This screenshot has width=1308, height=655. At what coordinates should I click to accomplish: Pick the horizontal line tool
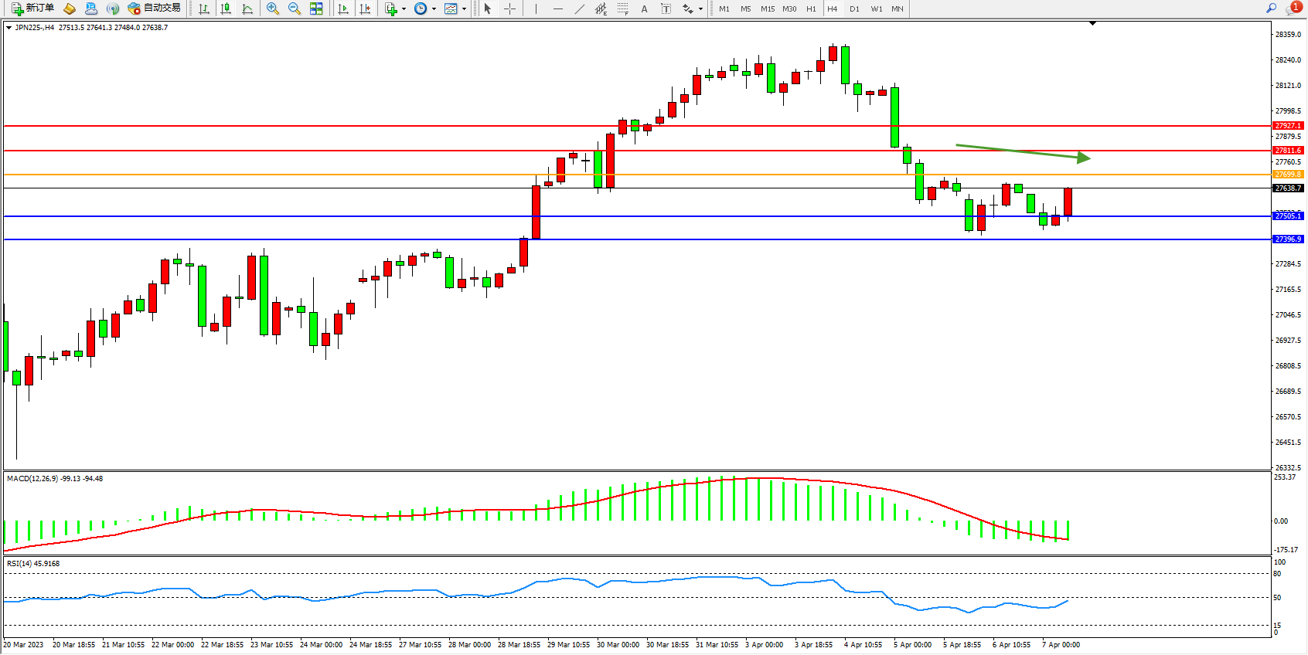557,8
